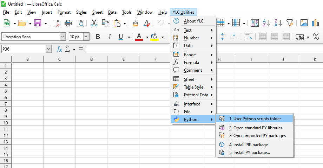The height and width of the screenshot is (168, 323).
Task: Toggle Italic formatting
Action: point(110,37)
